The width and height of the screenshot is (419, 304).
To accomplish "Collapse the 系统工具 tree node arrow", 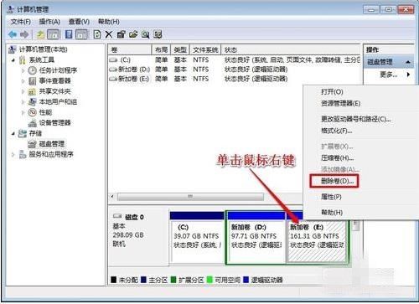I will click(13, 59).
